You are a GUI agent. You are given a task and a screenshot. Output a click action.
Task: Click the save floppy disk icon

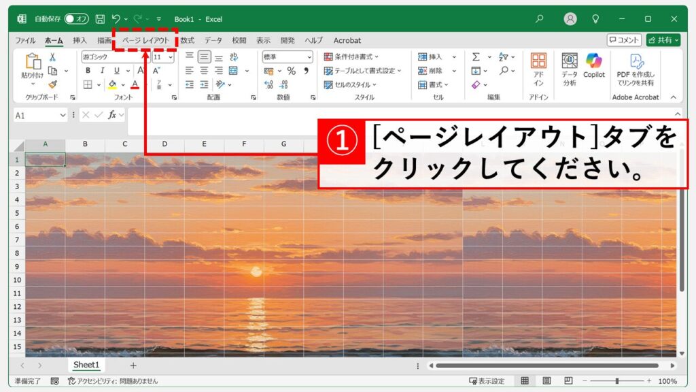[100, 19]
